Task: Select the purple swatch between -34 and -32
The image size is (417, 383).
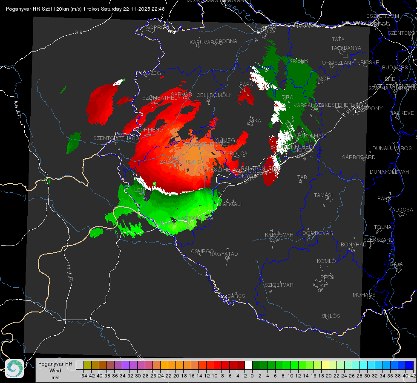Action: pyautogui.click(x=126, y=365)
